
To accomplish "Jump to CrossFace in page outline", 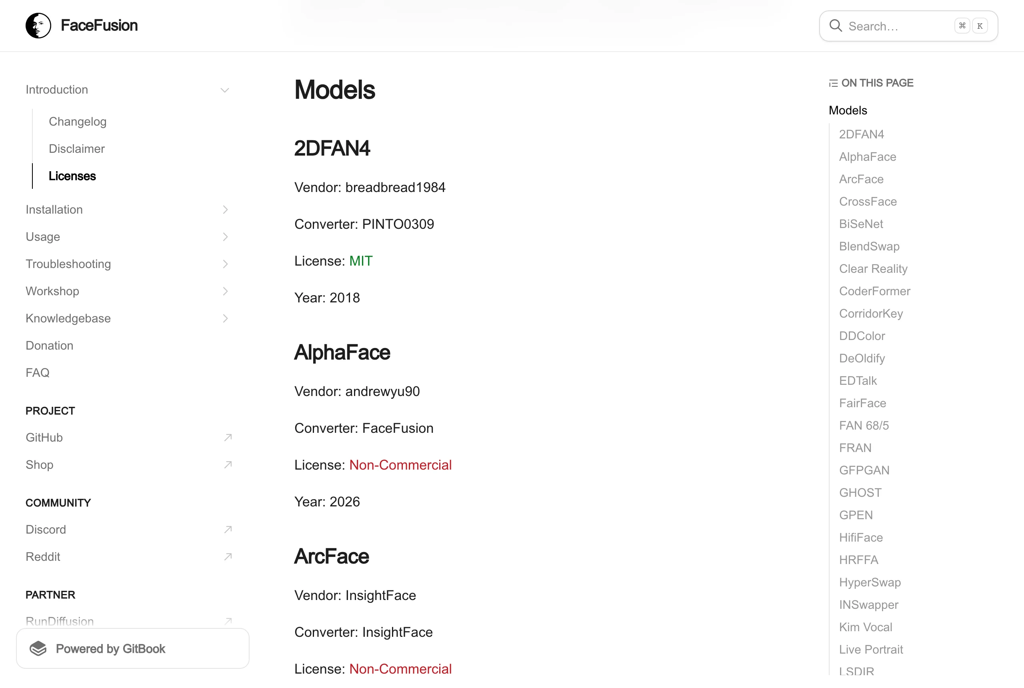I will (x=868, y=201).
